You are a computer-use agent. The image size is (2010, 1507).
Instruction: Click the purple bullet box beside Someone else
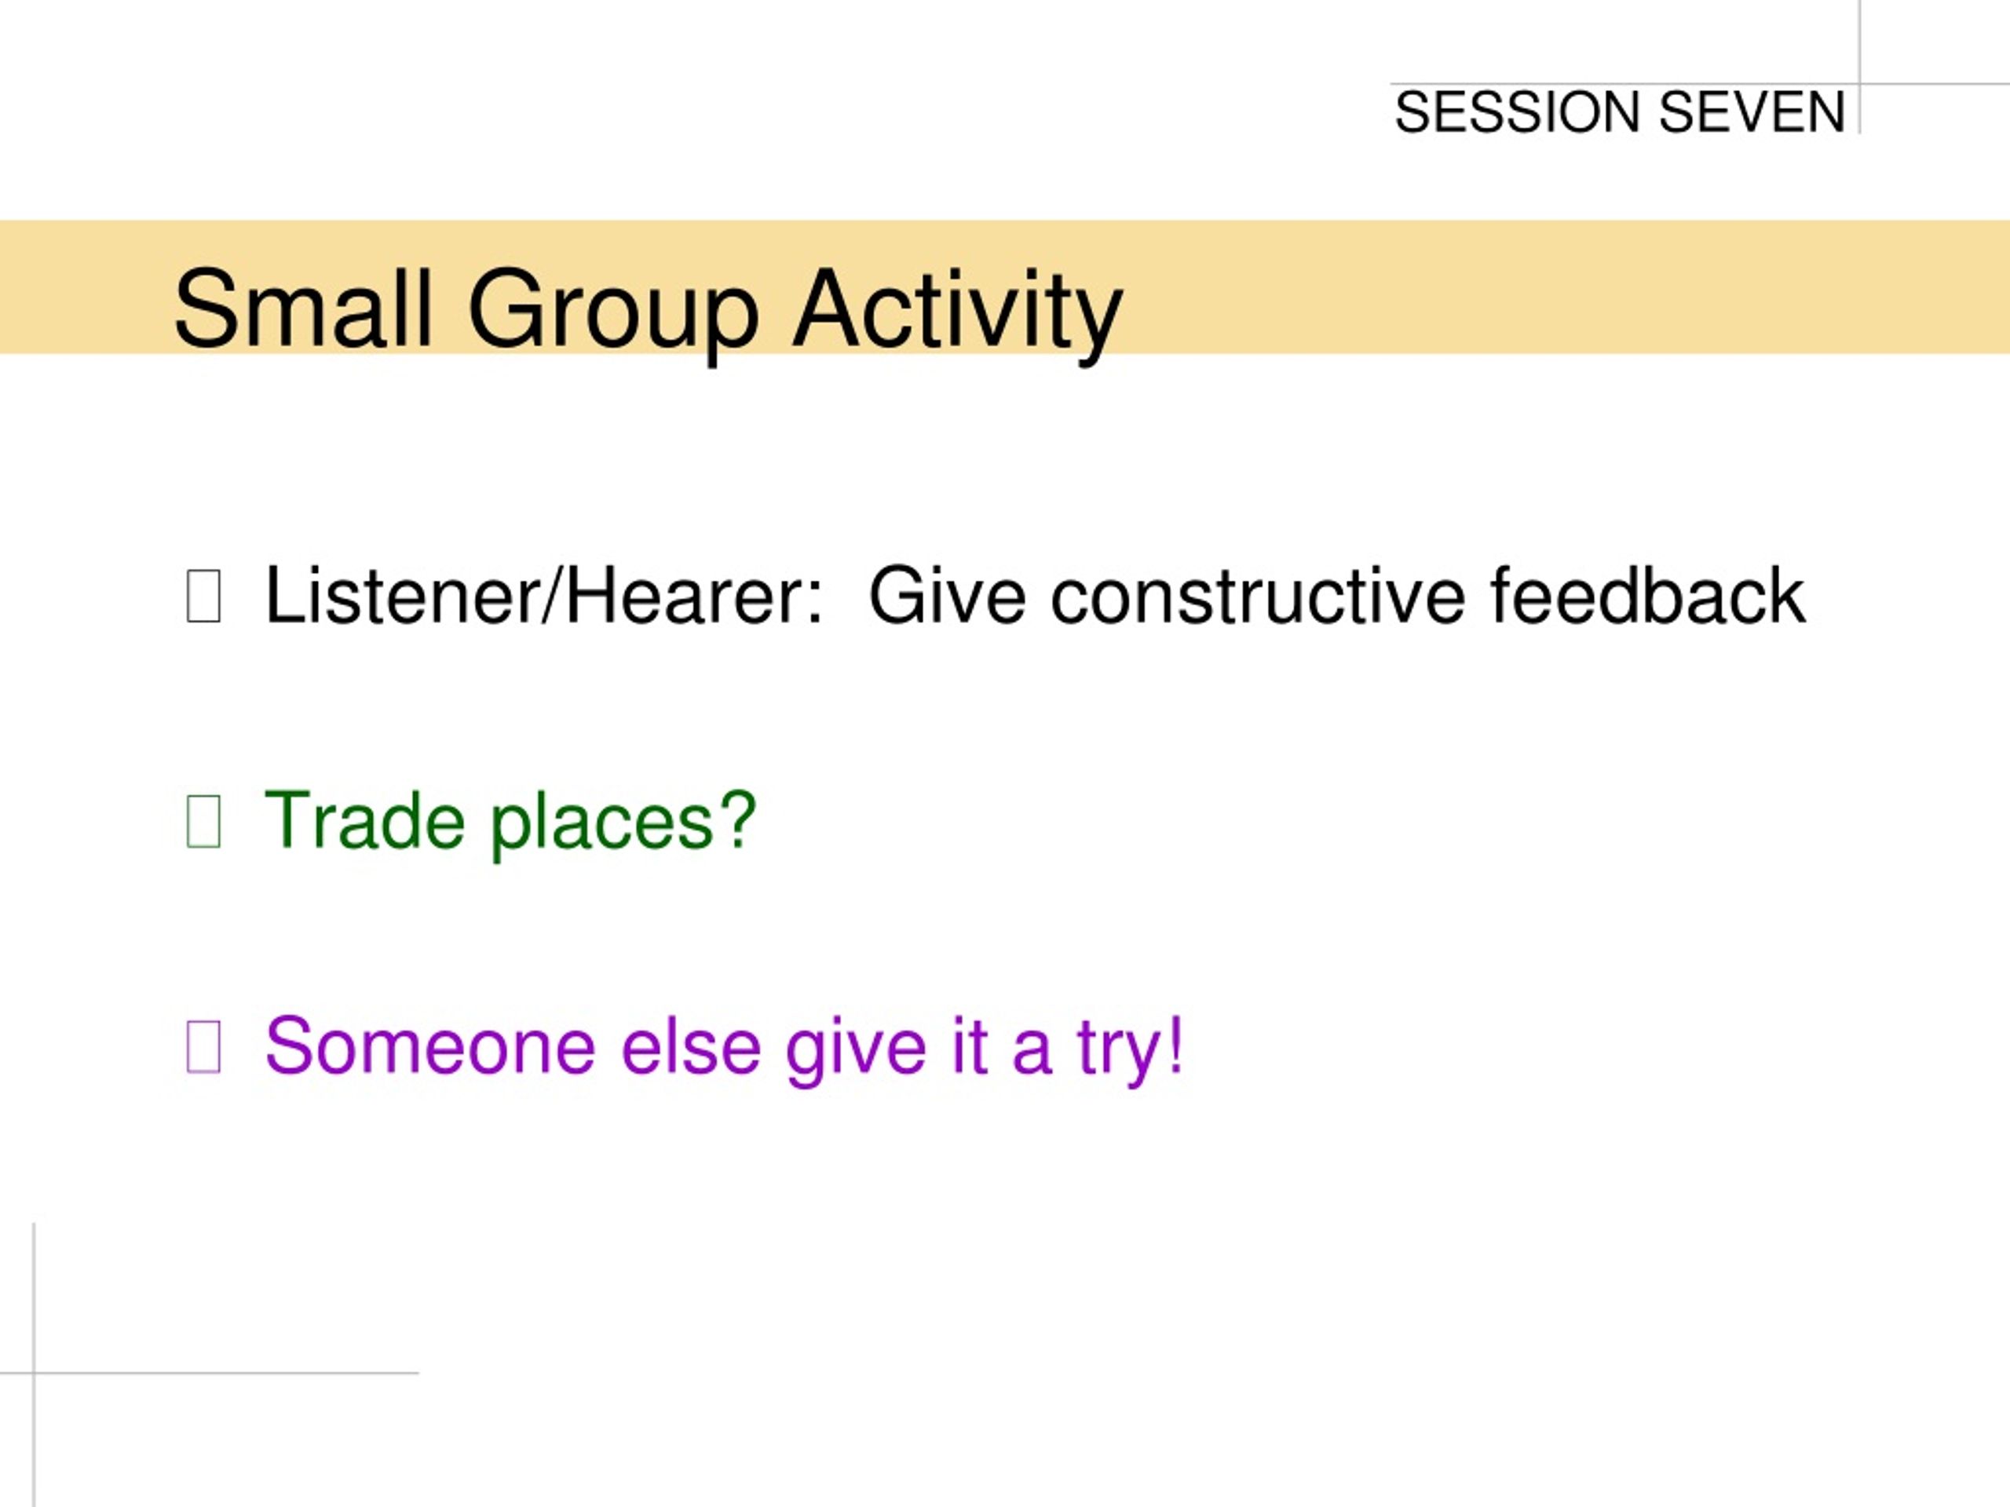(203, 1046)
